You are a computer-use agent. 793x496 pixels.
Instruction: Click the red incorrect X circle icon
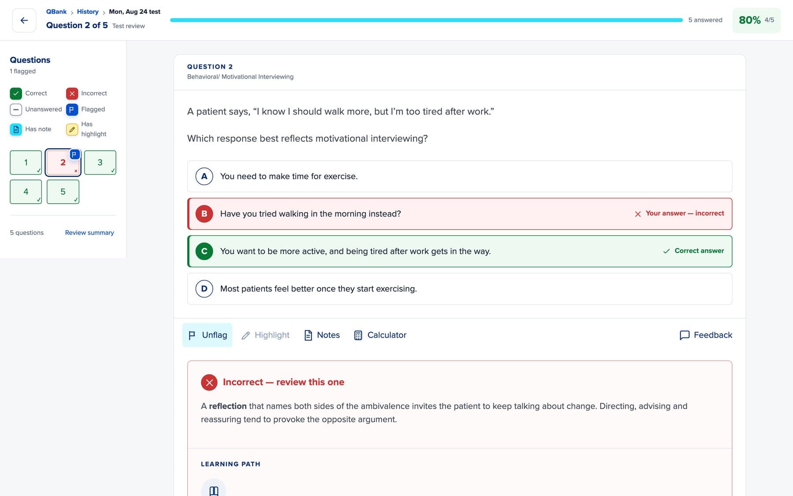[209, 382]
